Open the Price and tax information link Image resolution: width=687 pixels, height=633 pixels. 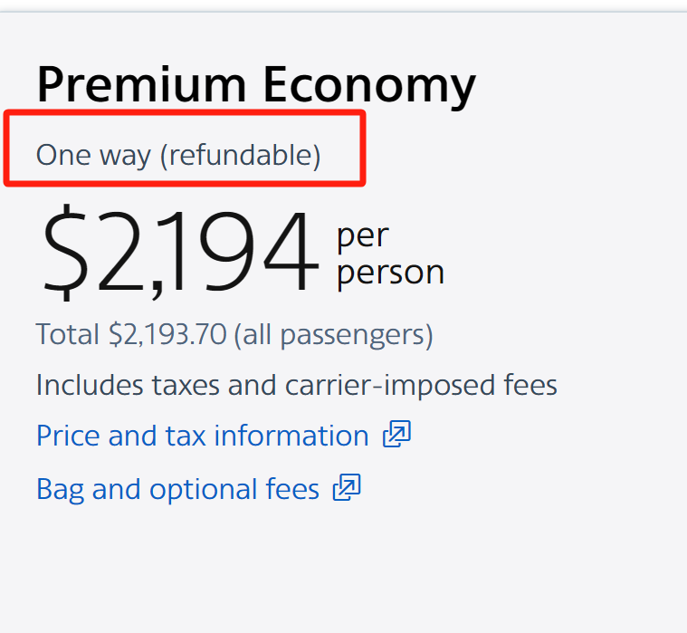[202, 436]
